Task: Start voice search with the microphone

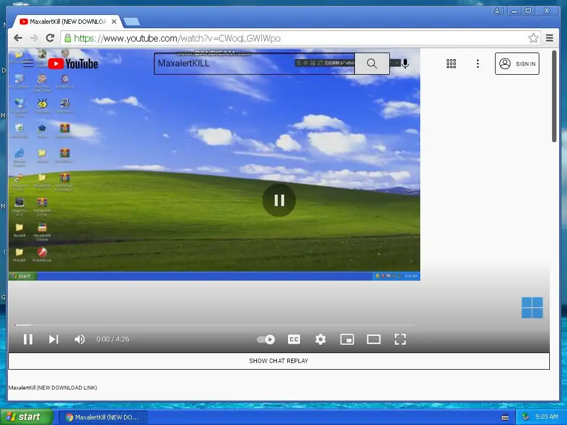Action: tap(405, 64)
